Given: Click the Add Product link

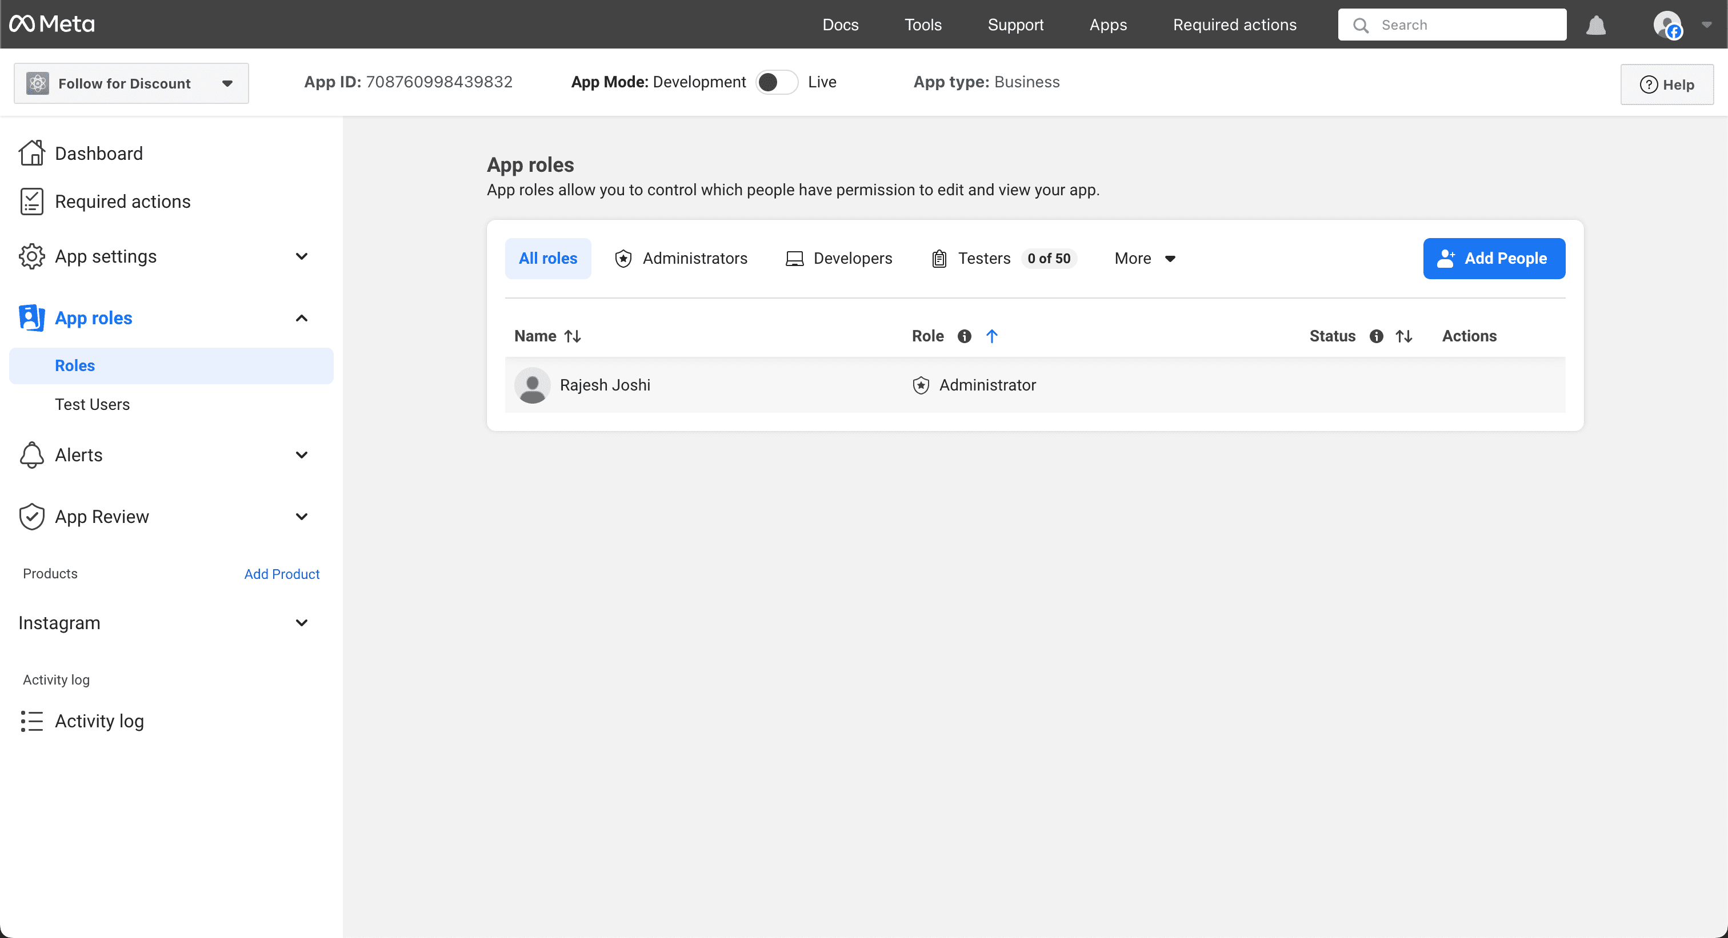Looking at the screenshot, I should pos(282,574).
